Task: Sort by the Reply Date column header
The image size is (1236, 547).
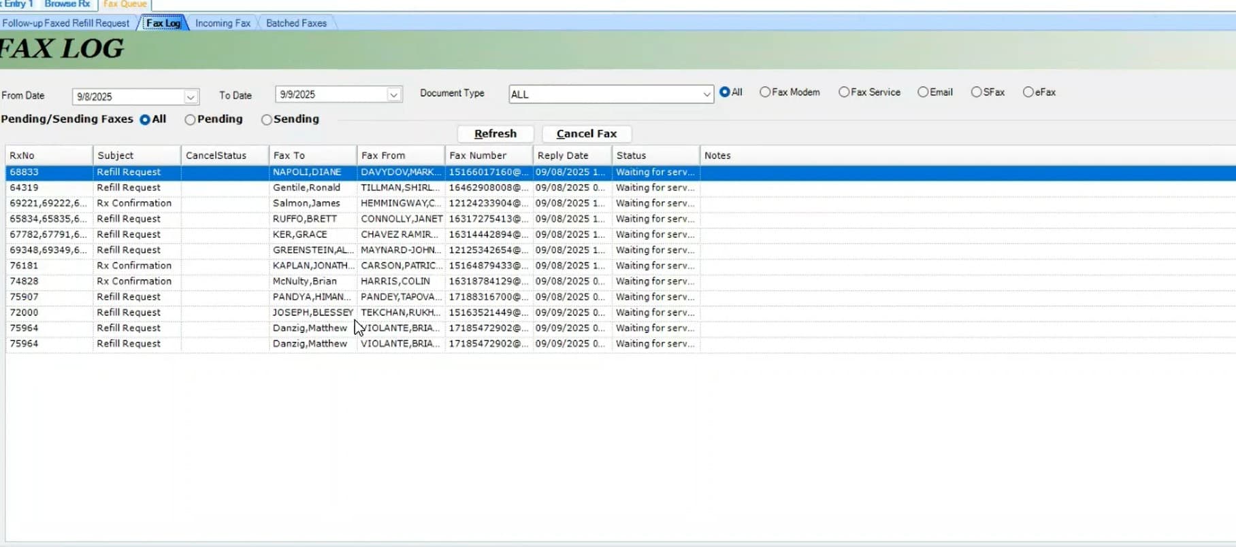Action: point(572,156)
